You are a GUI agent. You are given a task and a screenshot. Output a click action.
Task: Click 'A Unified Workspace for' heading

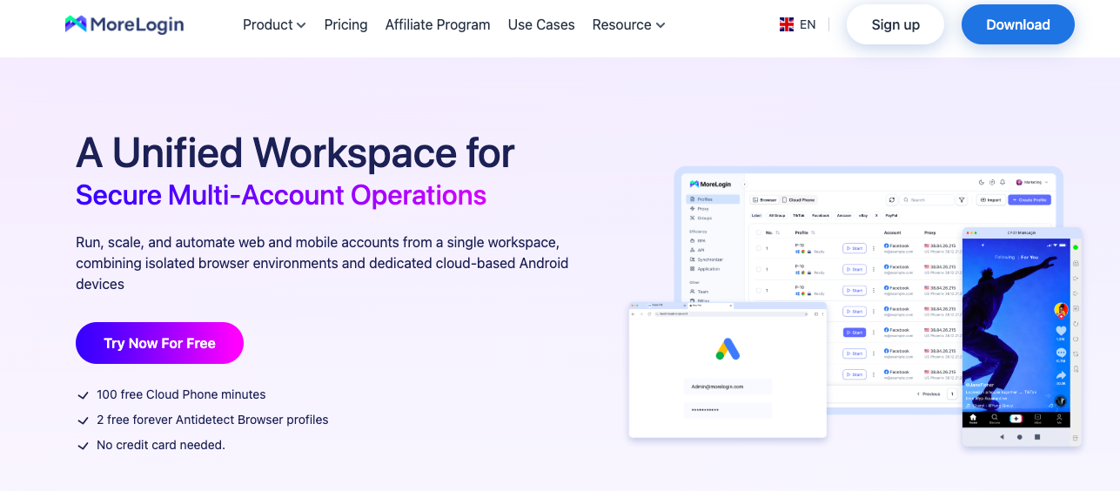[x=295, y=152]
